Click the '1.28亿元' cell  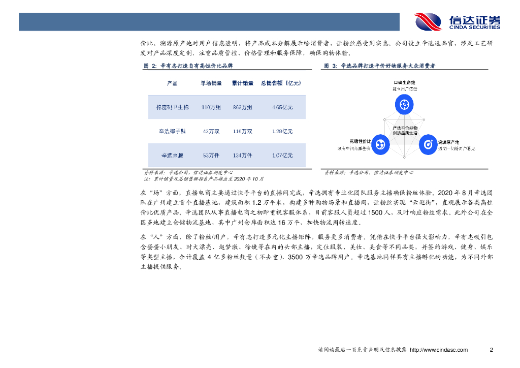point(282,132)
